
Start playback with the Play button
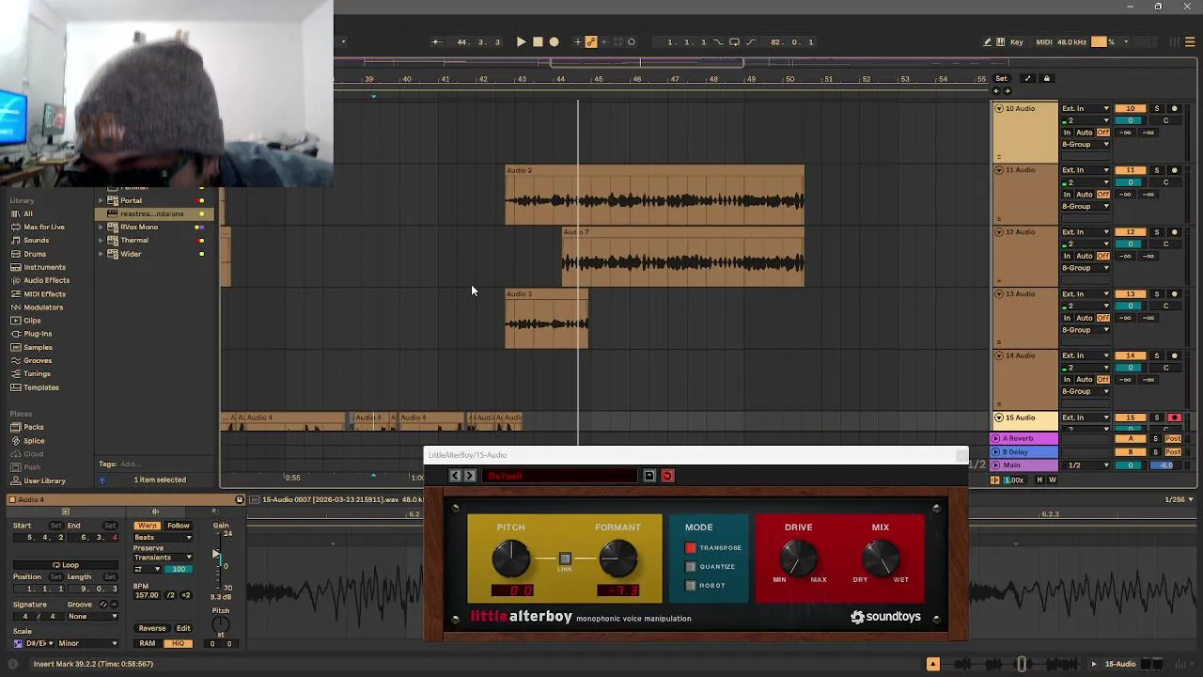(x=521, y=41)
